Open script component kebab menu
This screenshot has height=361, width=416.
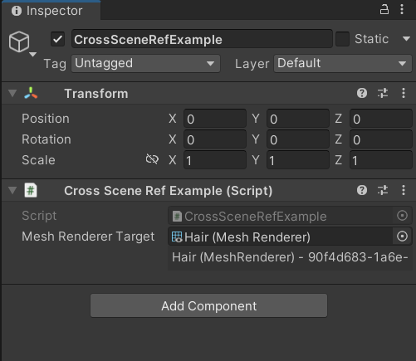pos(404,190)
